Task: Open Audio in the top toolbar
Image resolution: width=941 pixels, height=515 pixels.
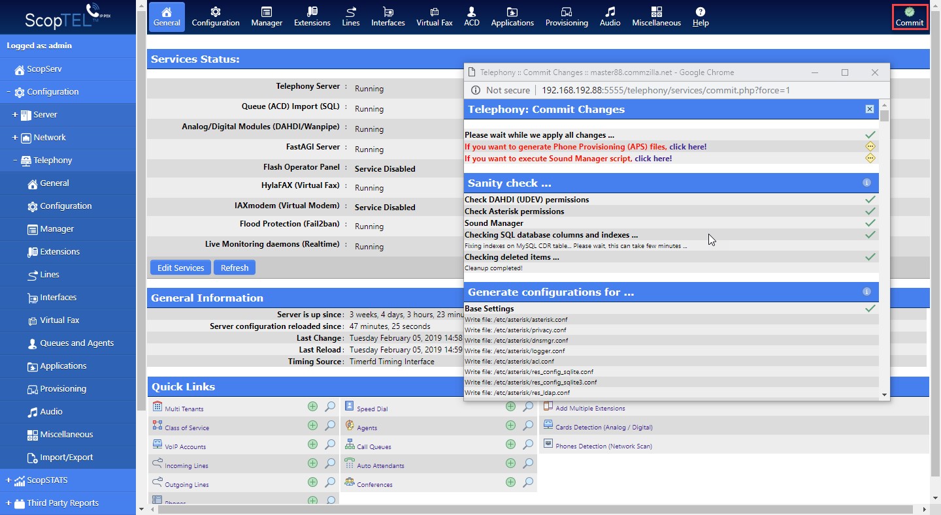Action: point(610,17)
